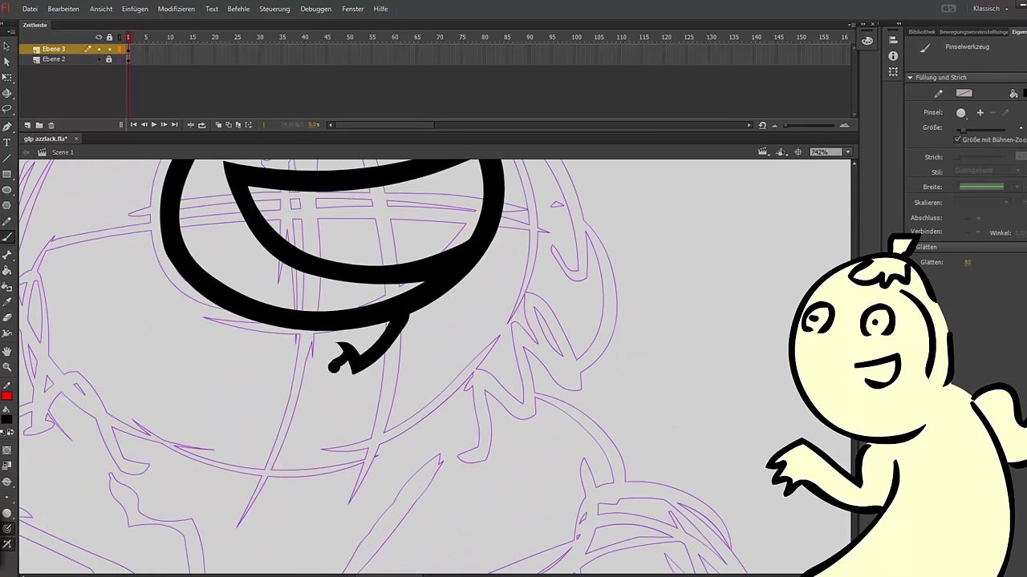Screen dimensions: 1027x577
Task: Hide layer Ebene 3
Action: coord(99,49)
